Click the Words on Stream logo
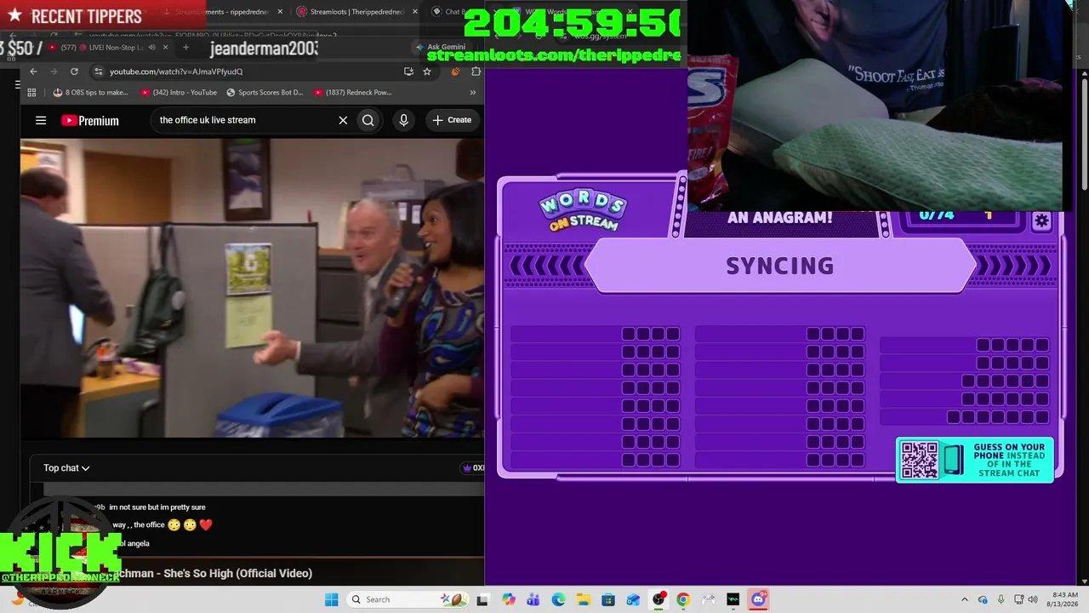The height and width of the screenshot is (613, 1089). click(583, 211)
